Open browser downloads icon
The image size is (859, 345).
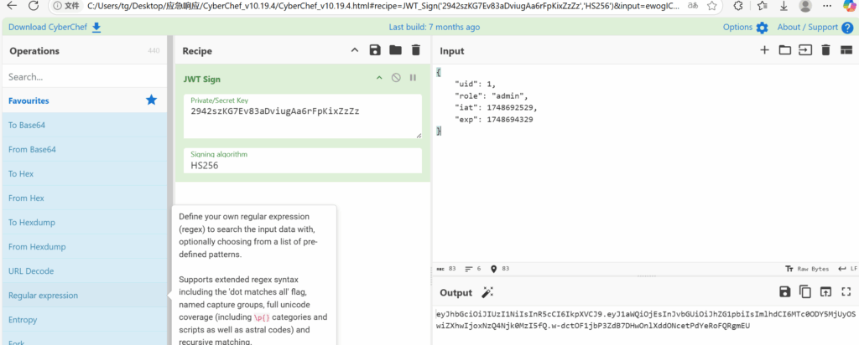coord(784,6)
